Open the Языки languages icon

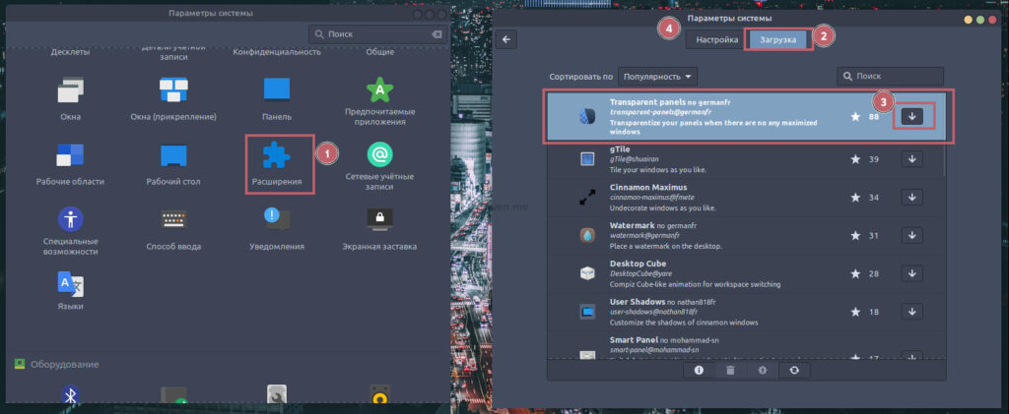[x=70, y=283]
